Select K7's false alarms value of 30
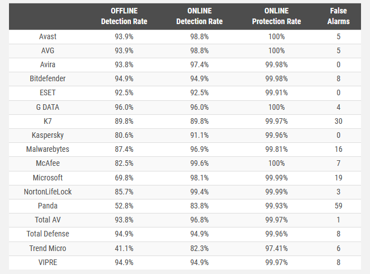The height and width of the screenshot is (274, 370). point(339,122)
